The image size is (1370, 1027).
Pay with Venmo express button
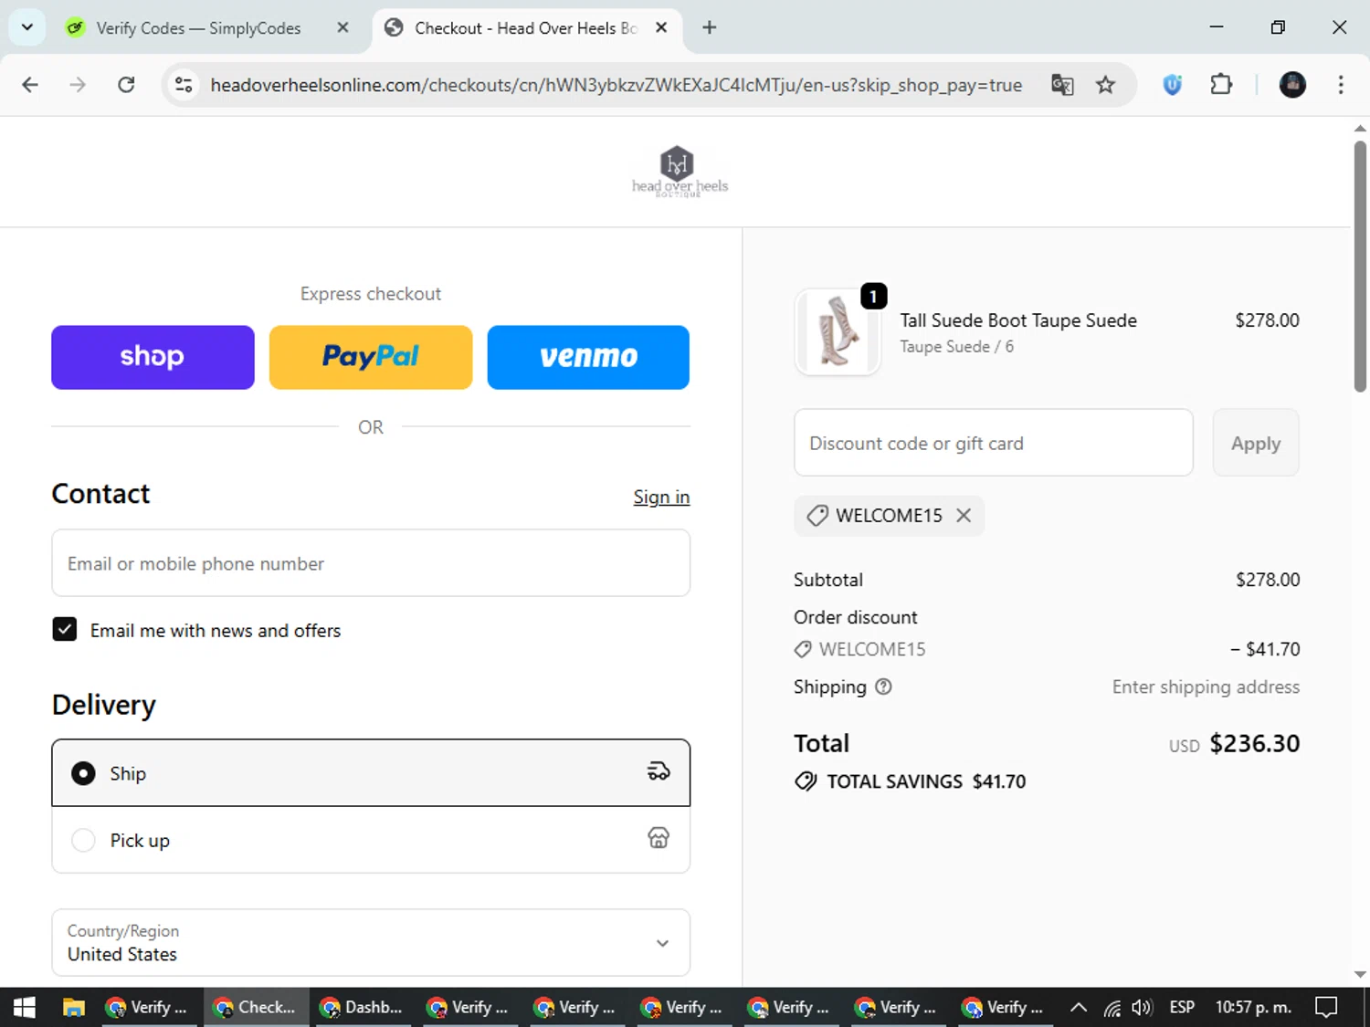point(588,357)
